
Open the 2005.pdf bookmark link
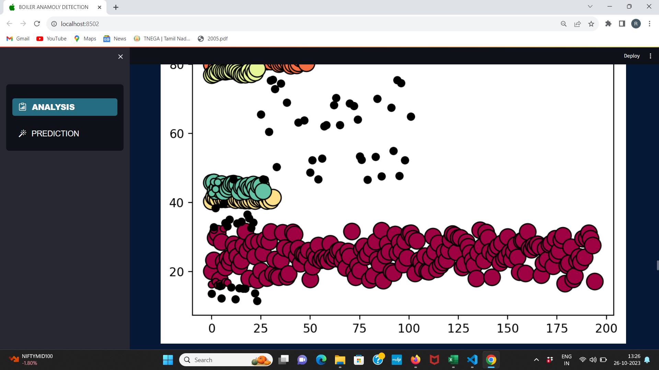(x=213, y=39)
